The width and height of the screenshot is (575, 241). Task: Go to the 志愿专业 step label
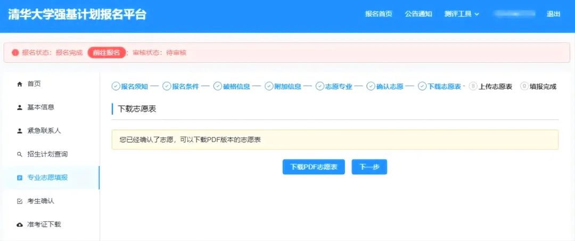click(x=339, y=87)
